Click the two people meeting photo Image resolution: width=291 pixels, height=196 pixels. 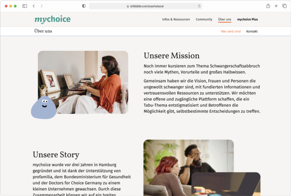point(189,168)
